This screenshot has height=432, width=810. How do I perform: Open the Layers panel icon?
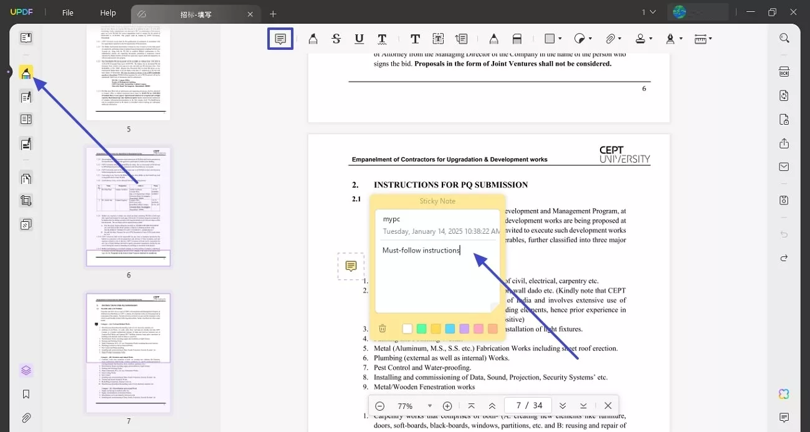pyautogui.click(x=26, y=370)
